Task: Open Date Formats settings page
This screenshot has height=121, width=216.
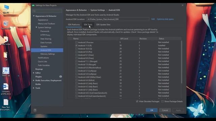Action: coord(46,43)
